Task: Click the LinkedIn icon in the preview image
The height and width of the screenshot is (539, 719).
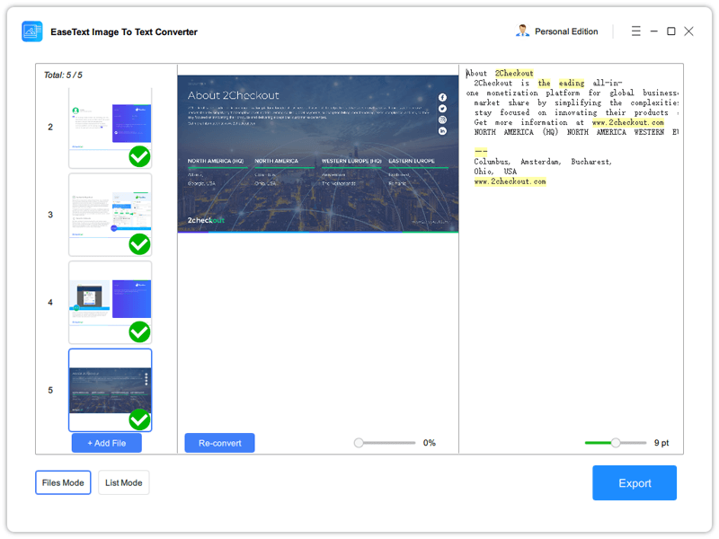Action: point(442,131)
